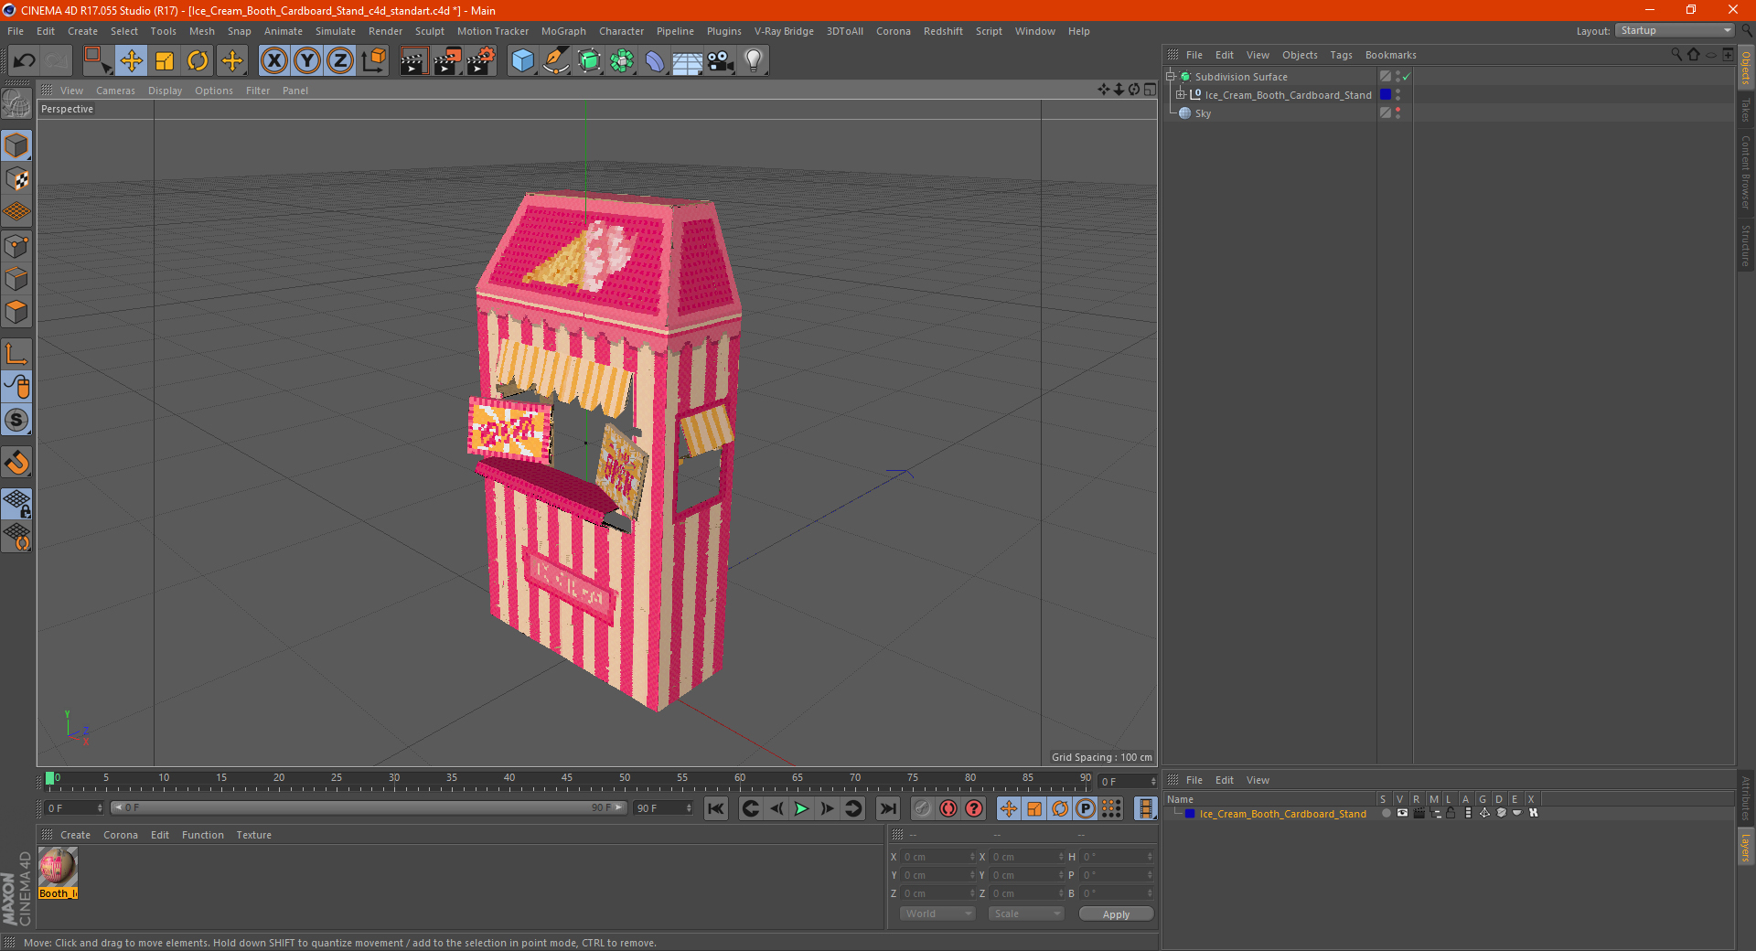Toggle coordinate system icon

pyautogui.click(x=374, y=61)
